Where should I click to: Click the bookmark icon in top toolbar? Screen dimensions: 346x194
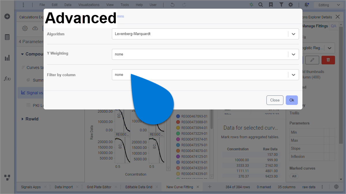tap(271, 5)
